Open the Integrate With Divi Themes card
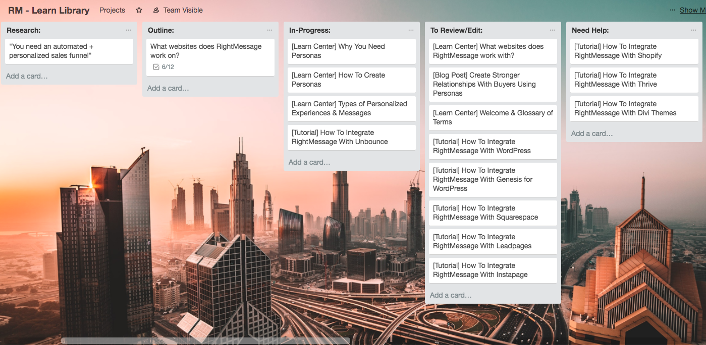Viewport: 706px width, 345px height. (x=634, y=109)
